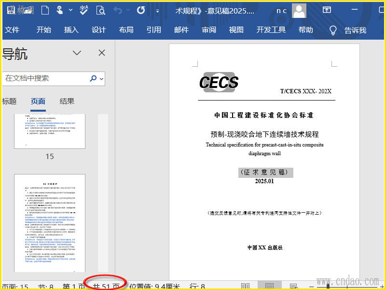This screenshot has width=386, height=290.
Task: Switch to the 视图 (View) ribbon tab
Action: point(236,30)
